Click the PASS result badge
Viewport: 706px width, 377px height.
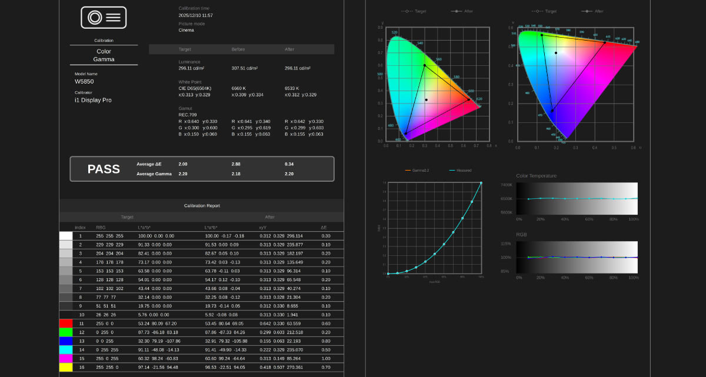104,169
